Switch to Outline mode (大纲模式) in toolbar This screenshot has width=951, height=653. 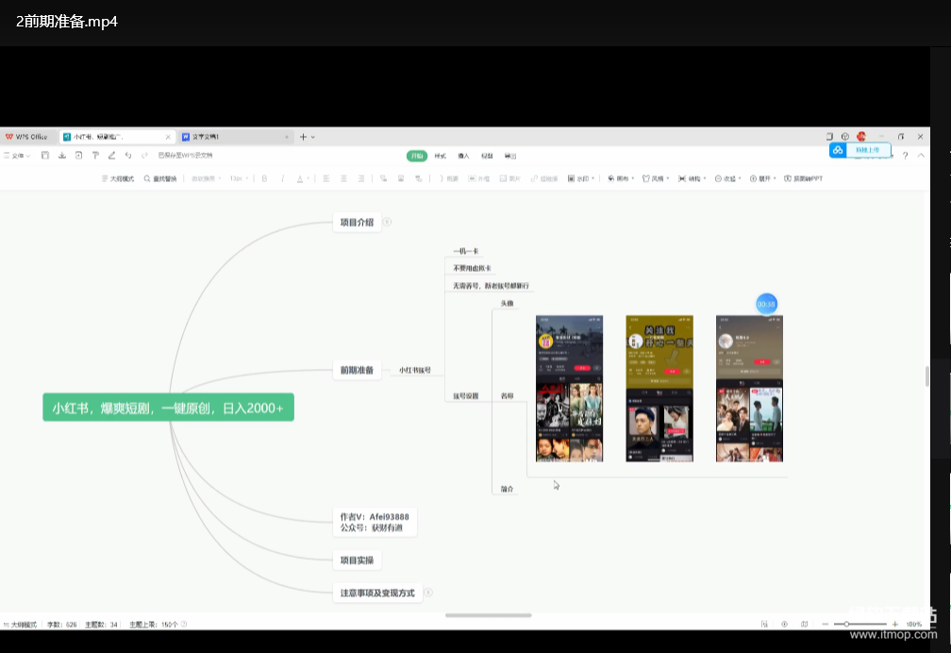(x=118, y=178)
